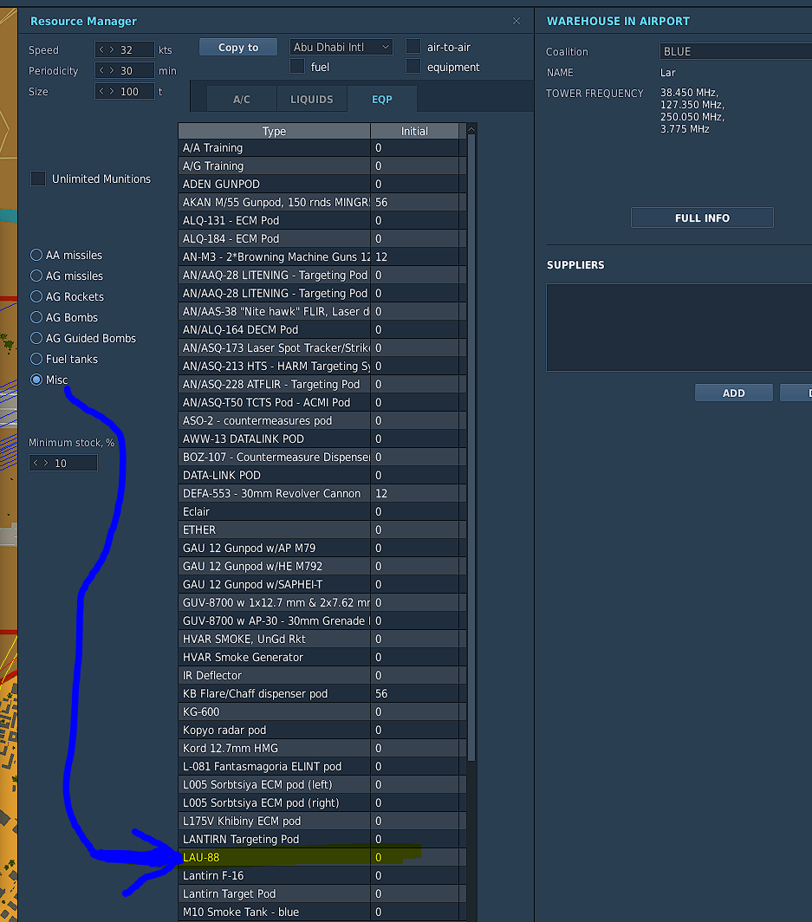Select the AWW-13 DATALINK POD row

322,438
